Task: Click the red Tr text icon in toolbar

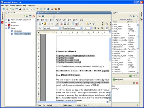Action: click(x=59, y=9)
